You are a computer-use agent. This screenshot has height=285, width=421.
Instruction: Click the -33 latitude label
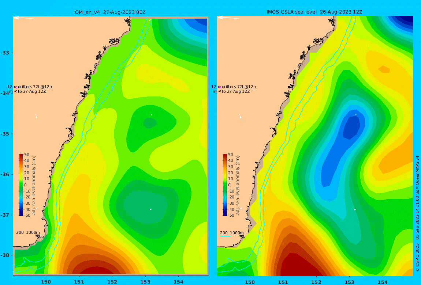pyautogui.click(x=5, y=53)
